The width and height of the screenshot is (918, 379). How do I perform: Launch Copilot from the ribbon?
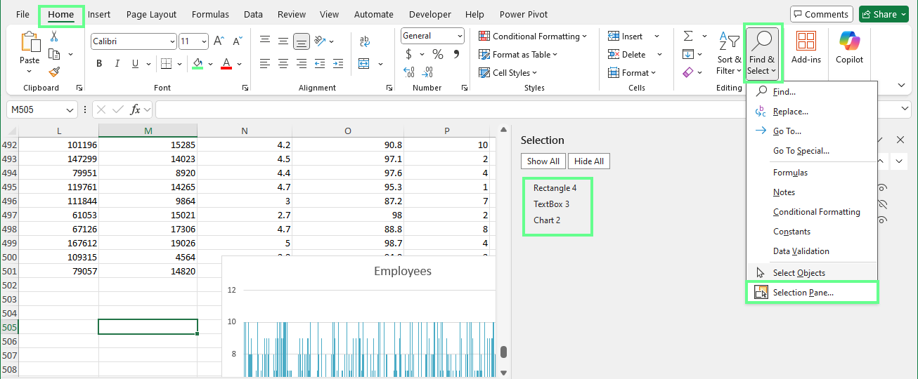coord(850,46)
